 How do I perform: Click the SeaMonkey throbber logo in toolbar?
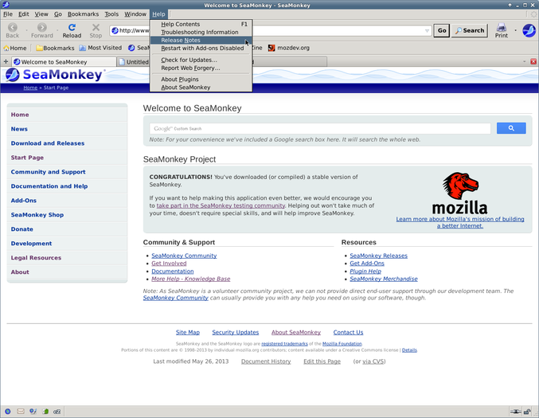click(529, 30)
